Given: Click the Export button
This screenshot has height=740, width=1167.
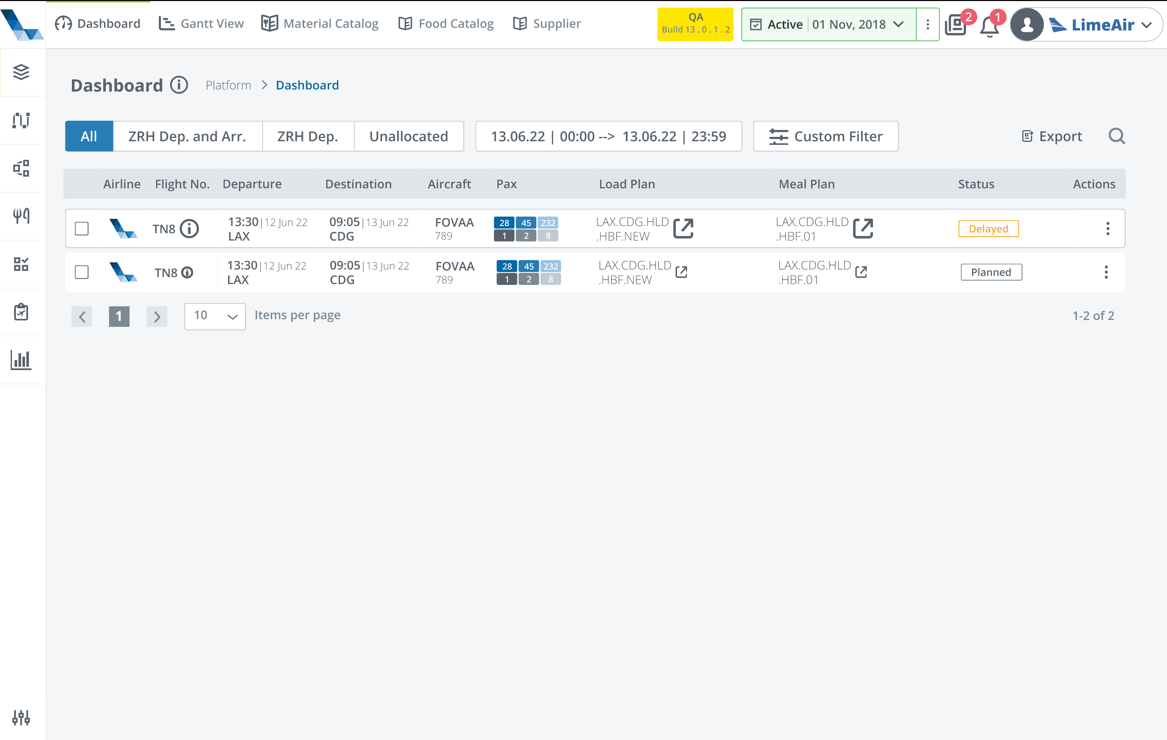Looking at the screenshot, I should (x=1052, y=136).
